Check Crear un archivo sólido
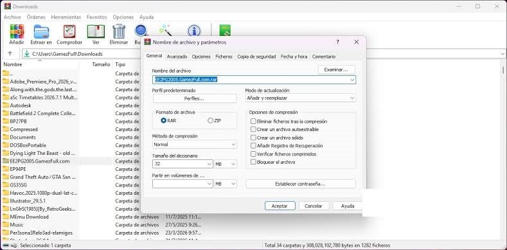The image size is (507, 250). [253, 138]
